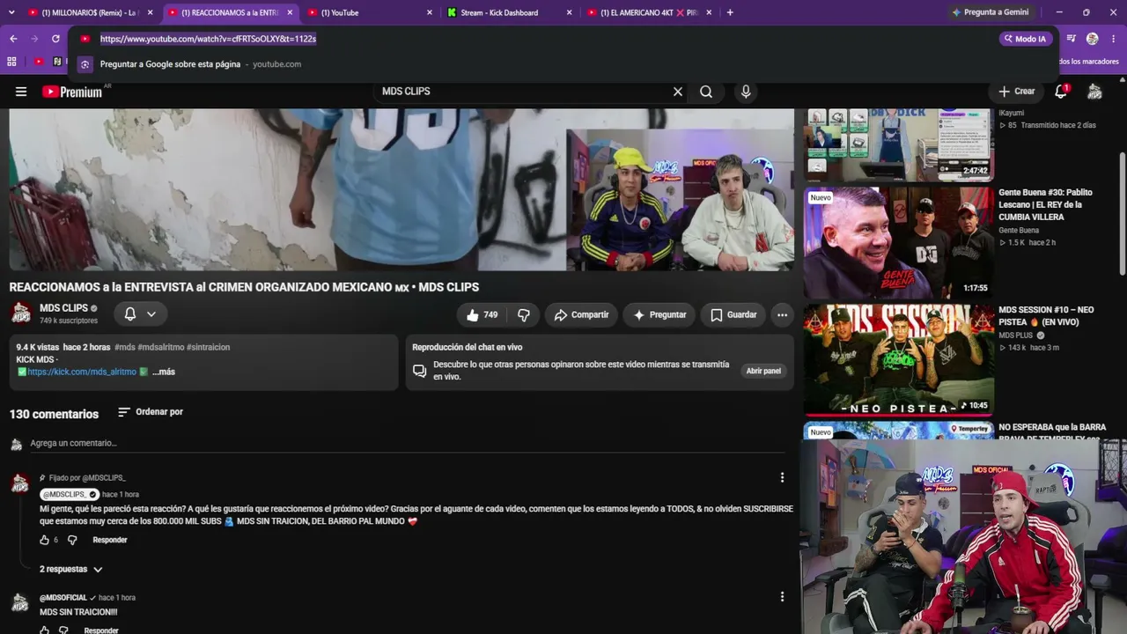Switch to the Stream - Kick Dashboard tab

pos(509,12)
